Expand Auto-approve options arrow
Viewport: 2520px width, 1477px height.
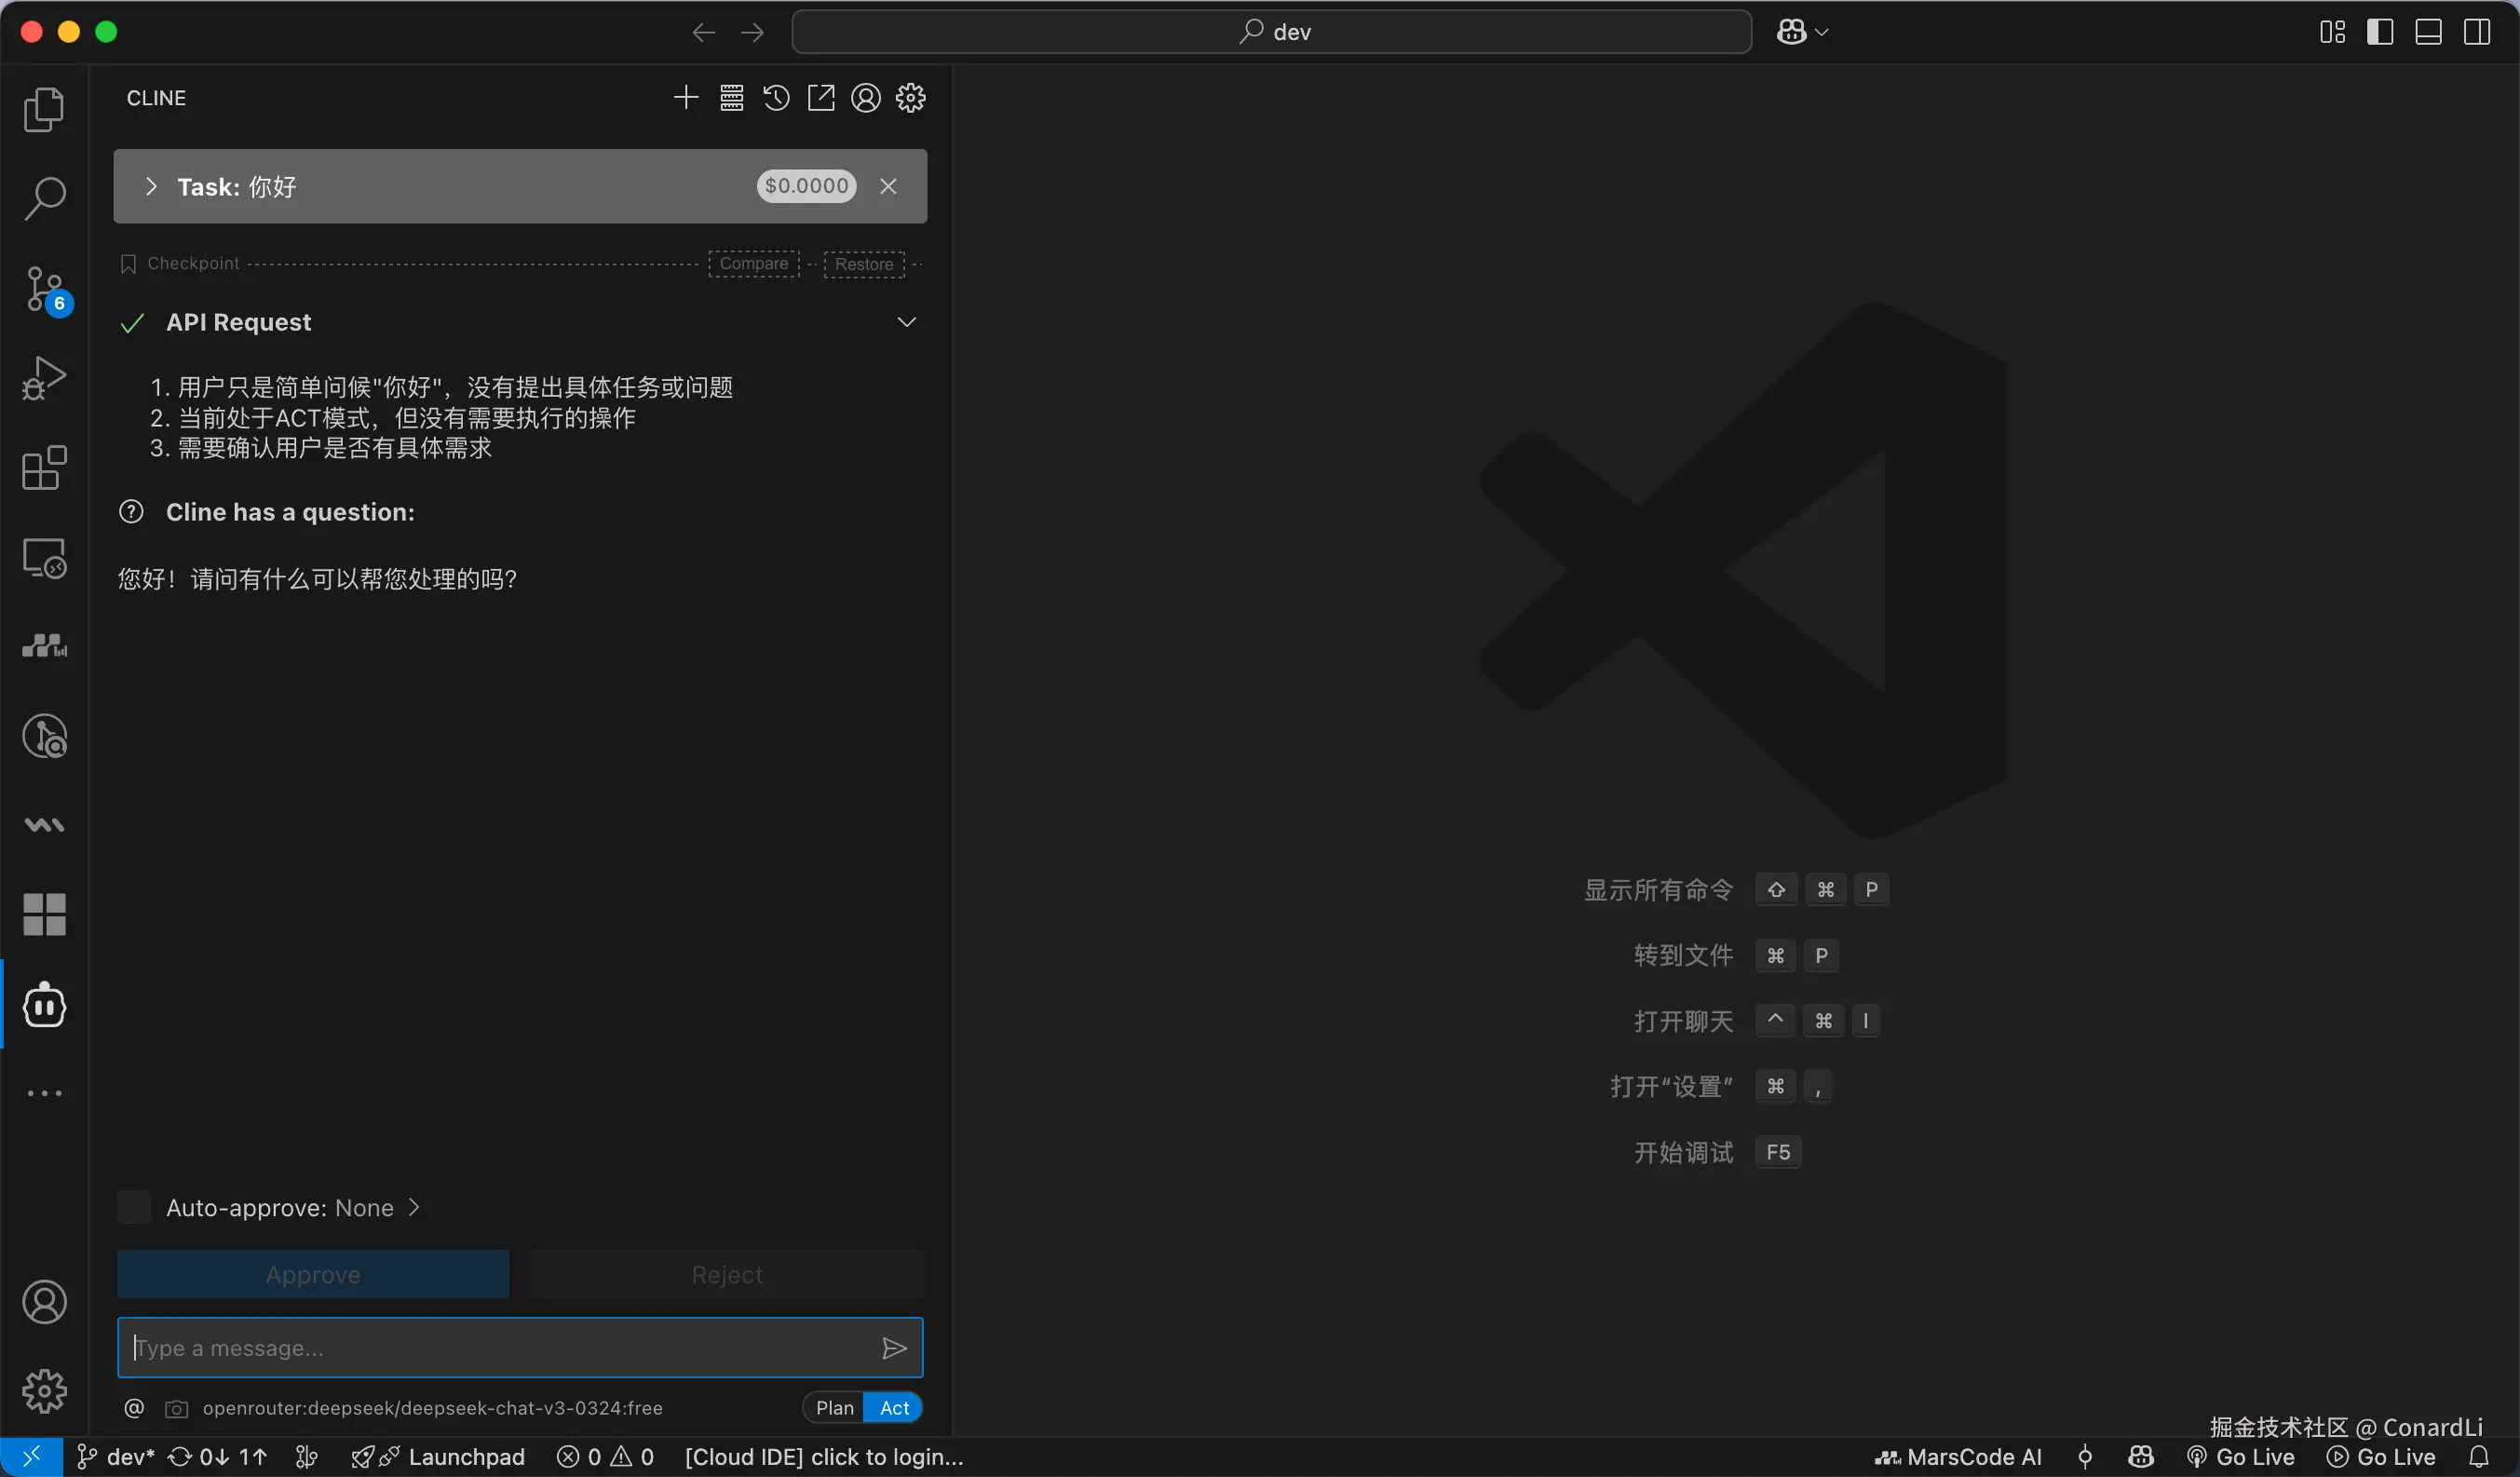414,1208
